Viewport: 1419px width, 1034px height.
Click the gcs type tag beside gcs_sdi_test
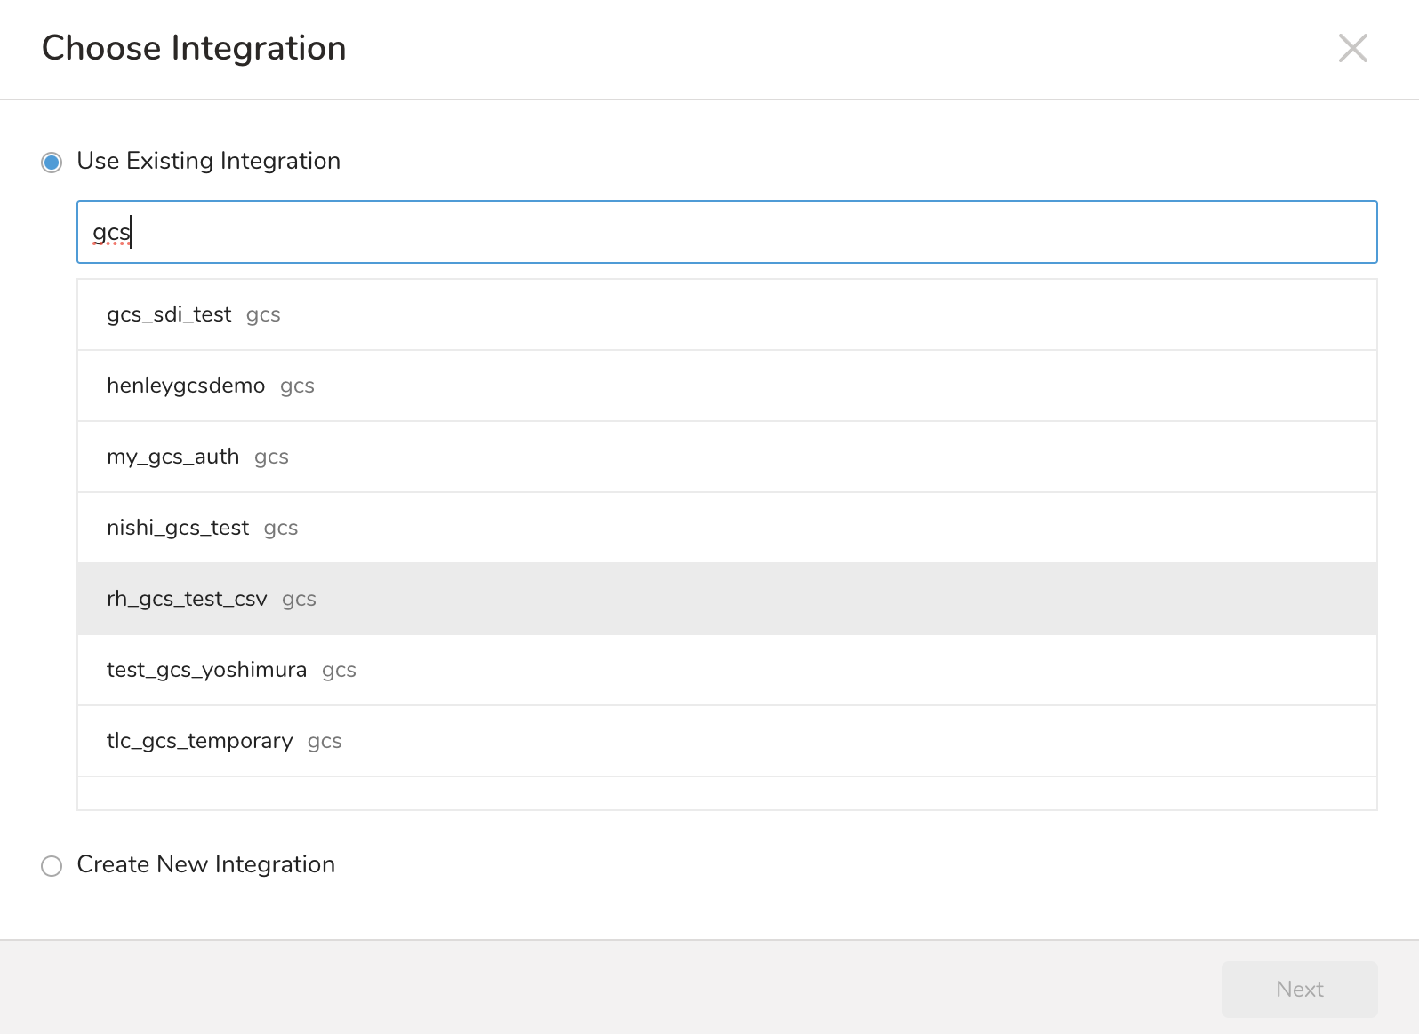pos(263,315)
